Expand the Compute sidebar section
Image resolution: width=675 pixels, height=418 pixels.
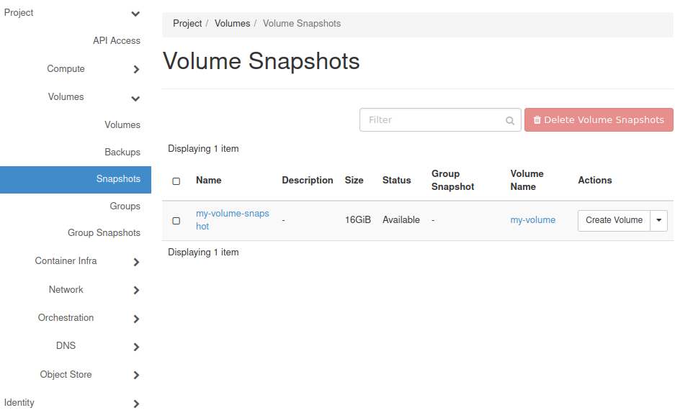(x=136, y=70)
